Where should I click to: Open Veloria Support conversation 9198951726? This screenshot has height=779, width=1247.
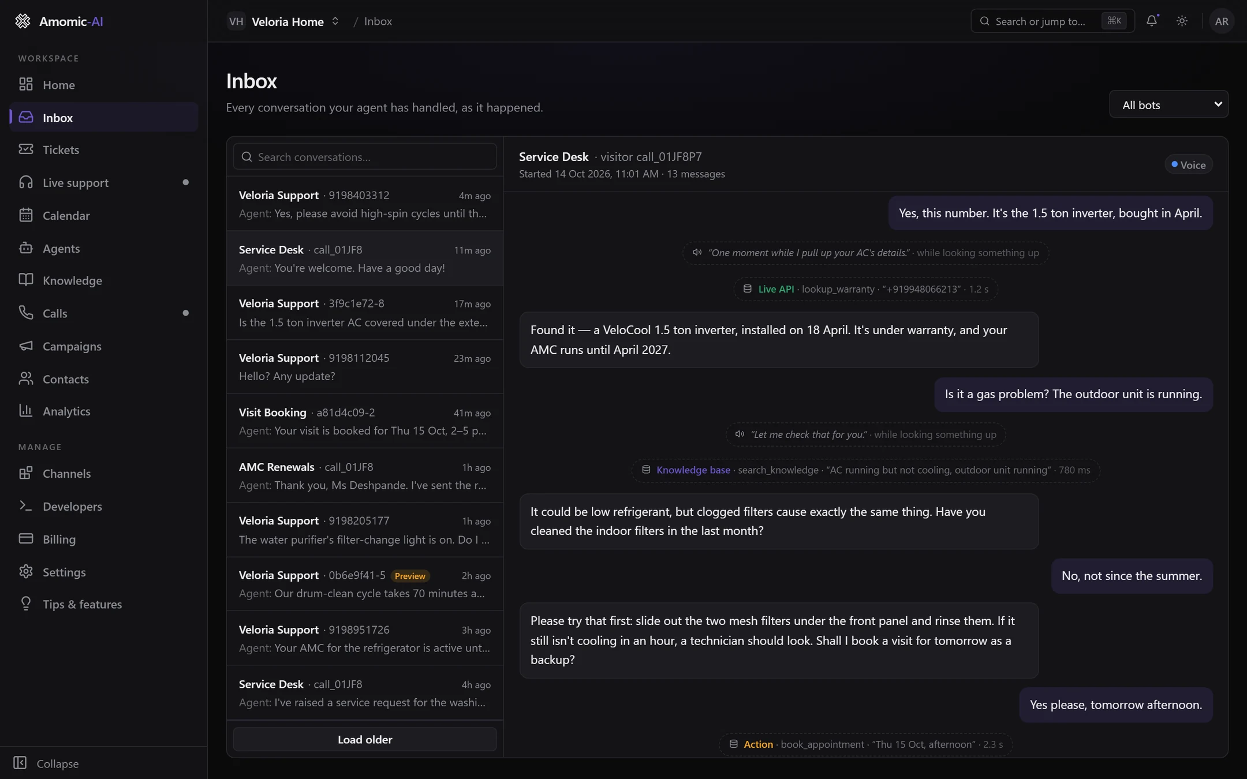[365, 639]
